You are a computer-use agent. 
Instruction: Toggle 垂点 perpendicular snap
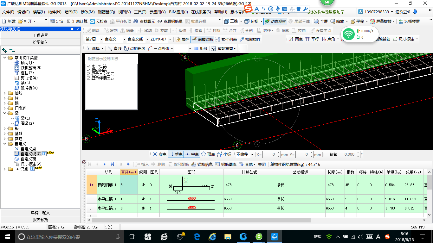[176, 154]
